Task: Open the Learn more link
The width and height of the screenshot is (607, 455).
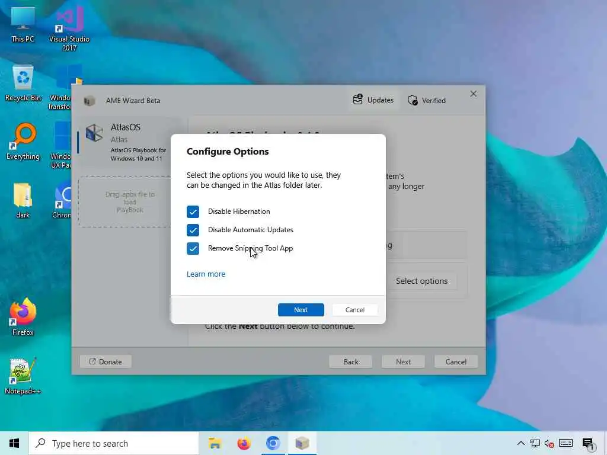Action: pos(206,274)
